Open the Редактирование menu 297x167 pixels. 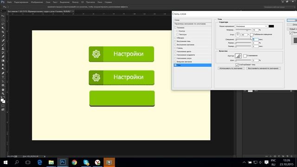(x=21, y=2)
